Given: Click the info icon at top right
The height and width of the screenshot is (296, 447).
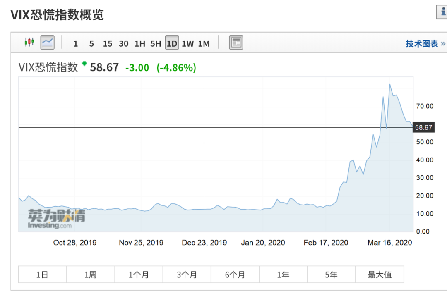Looking at the screenshot, I should [442, 12].
